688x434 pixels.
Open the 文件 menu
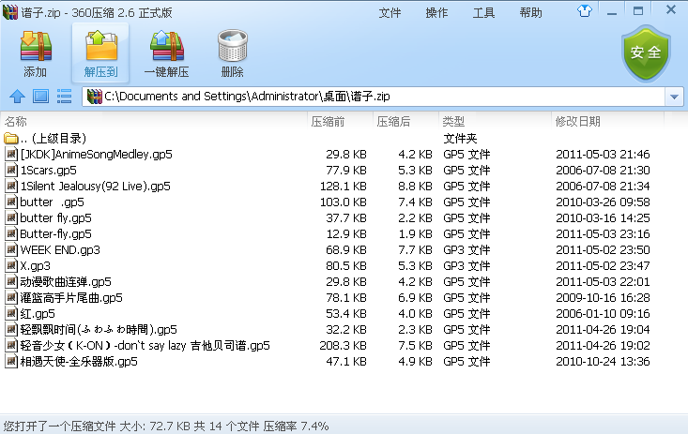pos(390,13)
